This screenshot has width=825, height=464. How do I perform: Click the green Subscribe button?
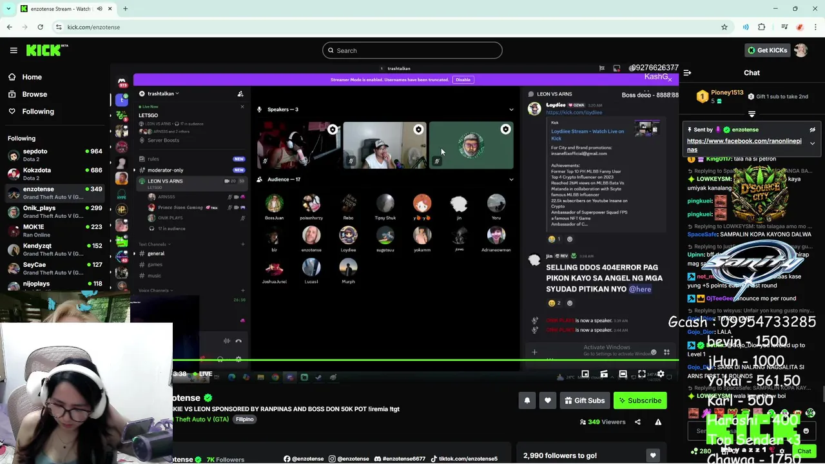point(640,401)
